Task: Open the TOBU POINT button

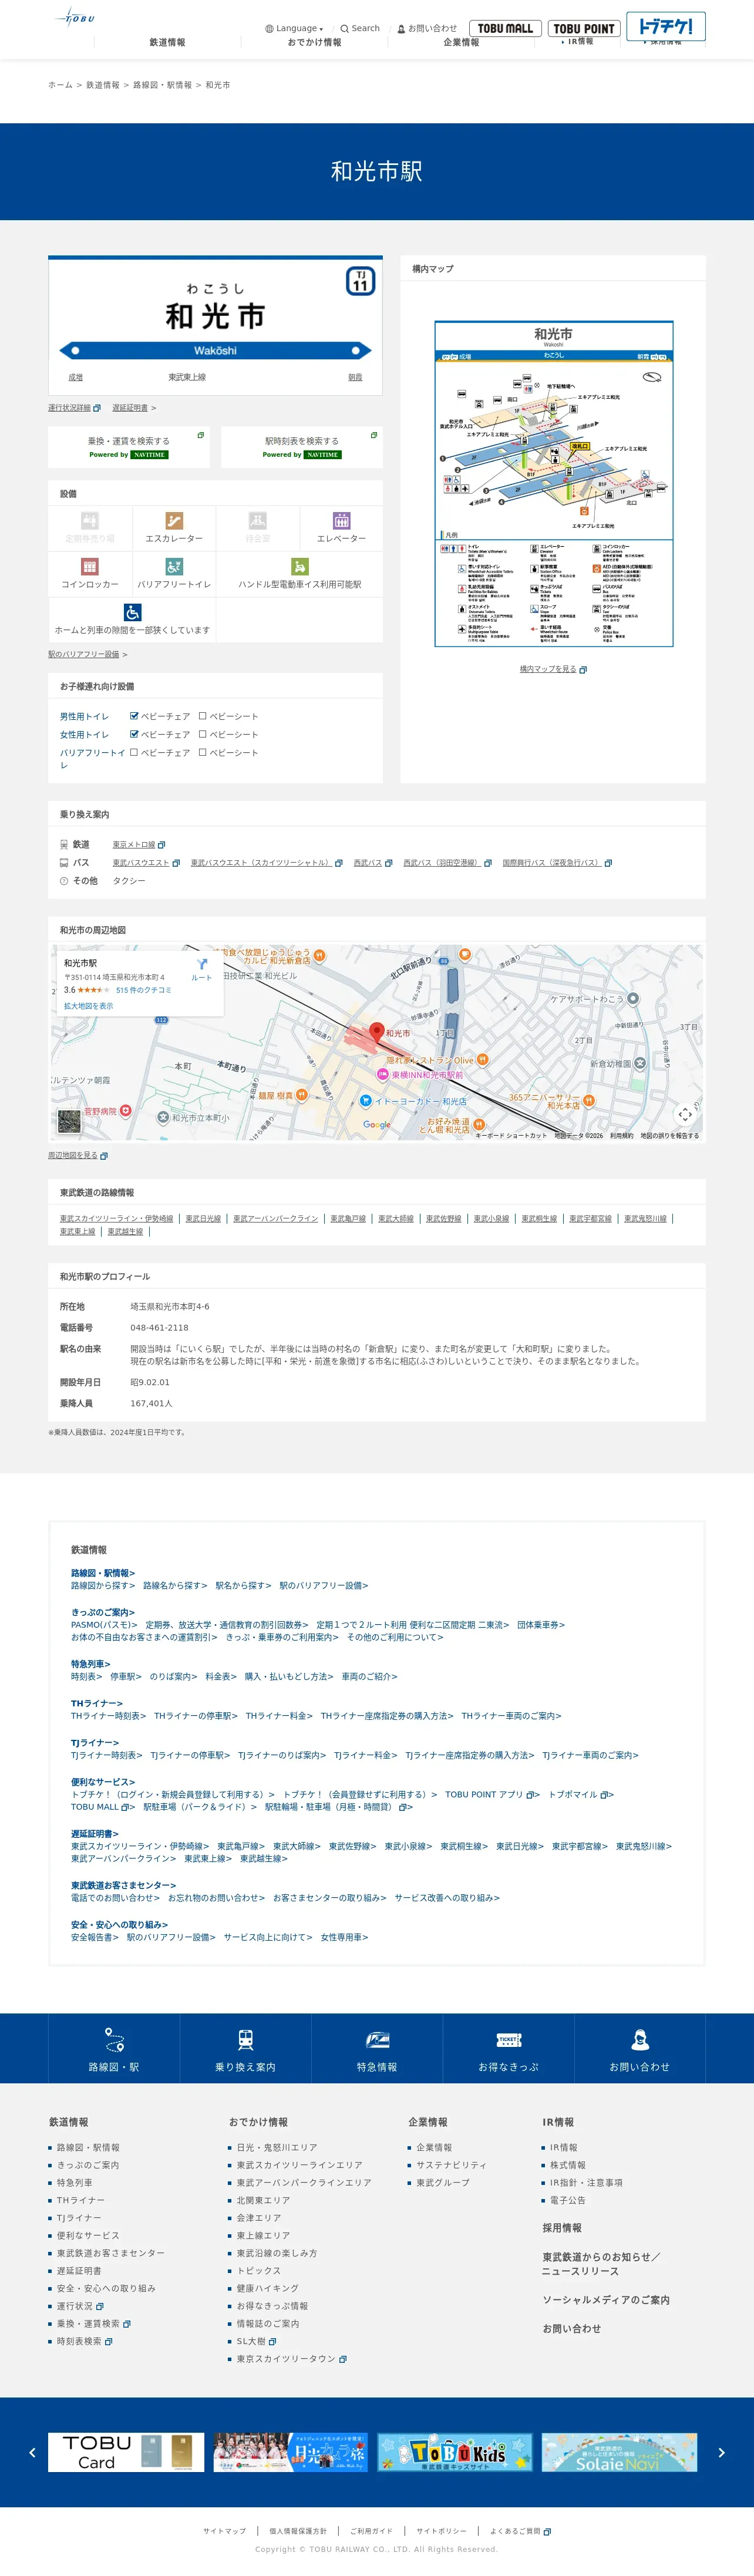Action: click(x=584, y=29)
